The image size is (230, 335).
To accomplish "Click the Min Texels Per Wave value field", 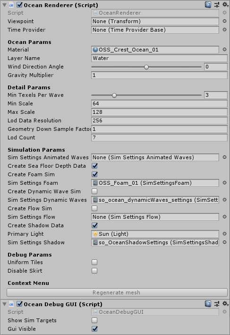I will (216, 95).
